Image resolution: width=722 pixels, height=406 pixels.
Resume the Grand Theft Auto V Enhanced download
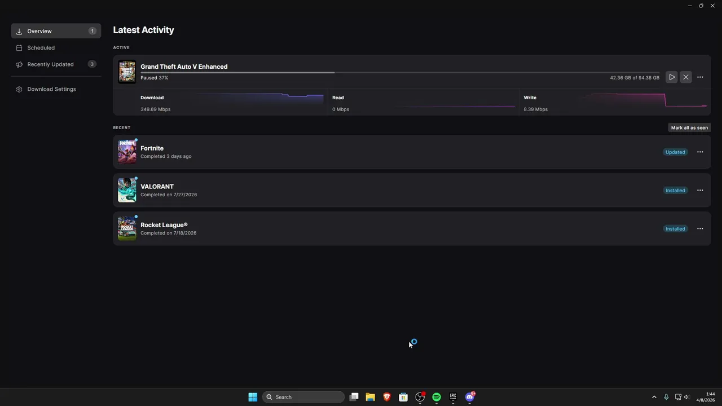click(672, 77)
